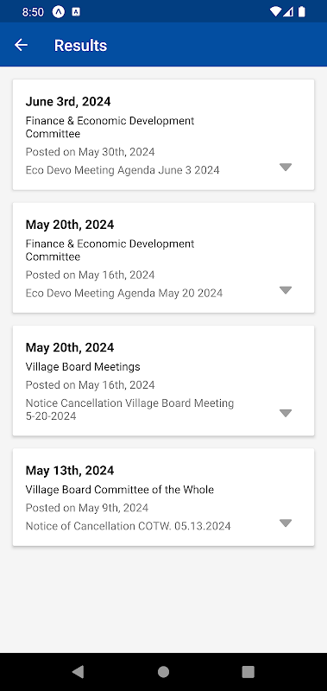Tap the battery icon in status bar

301,12
